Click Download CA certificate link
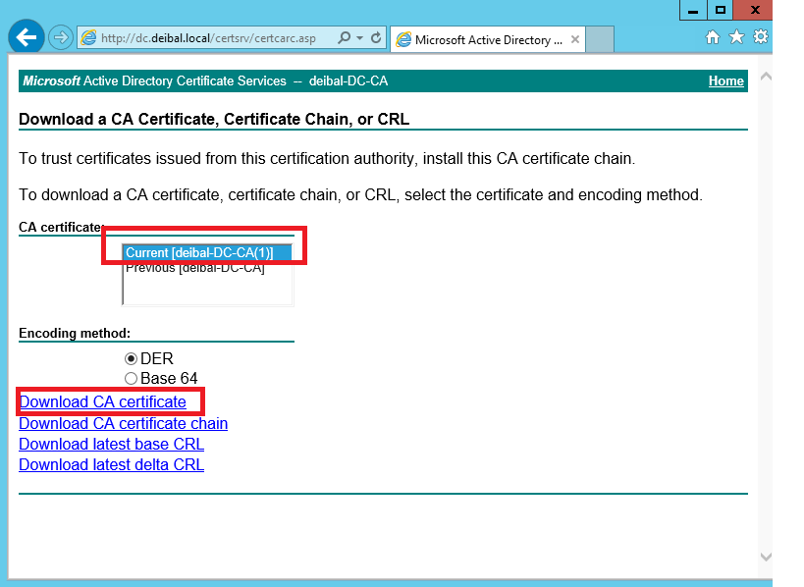The width and height of the screenshot is (804, 587). click(102, 402)
